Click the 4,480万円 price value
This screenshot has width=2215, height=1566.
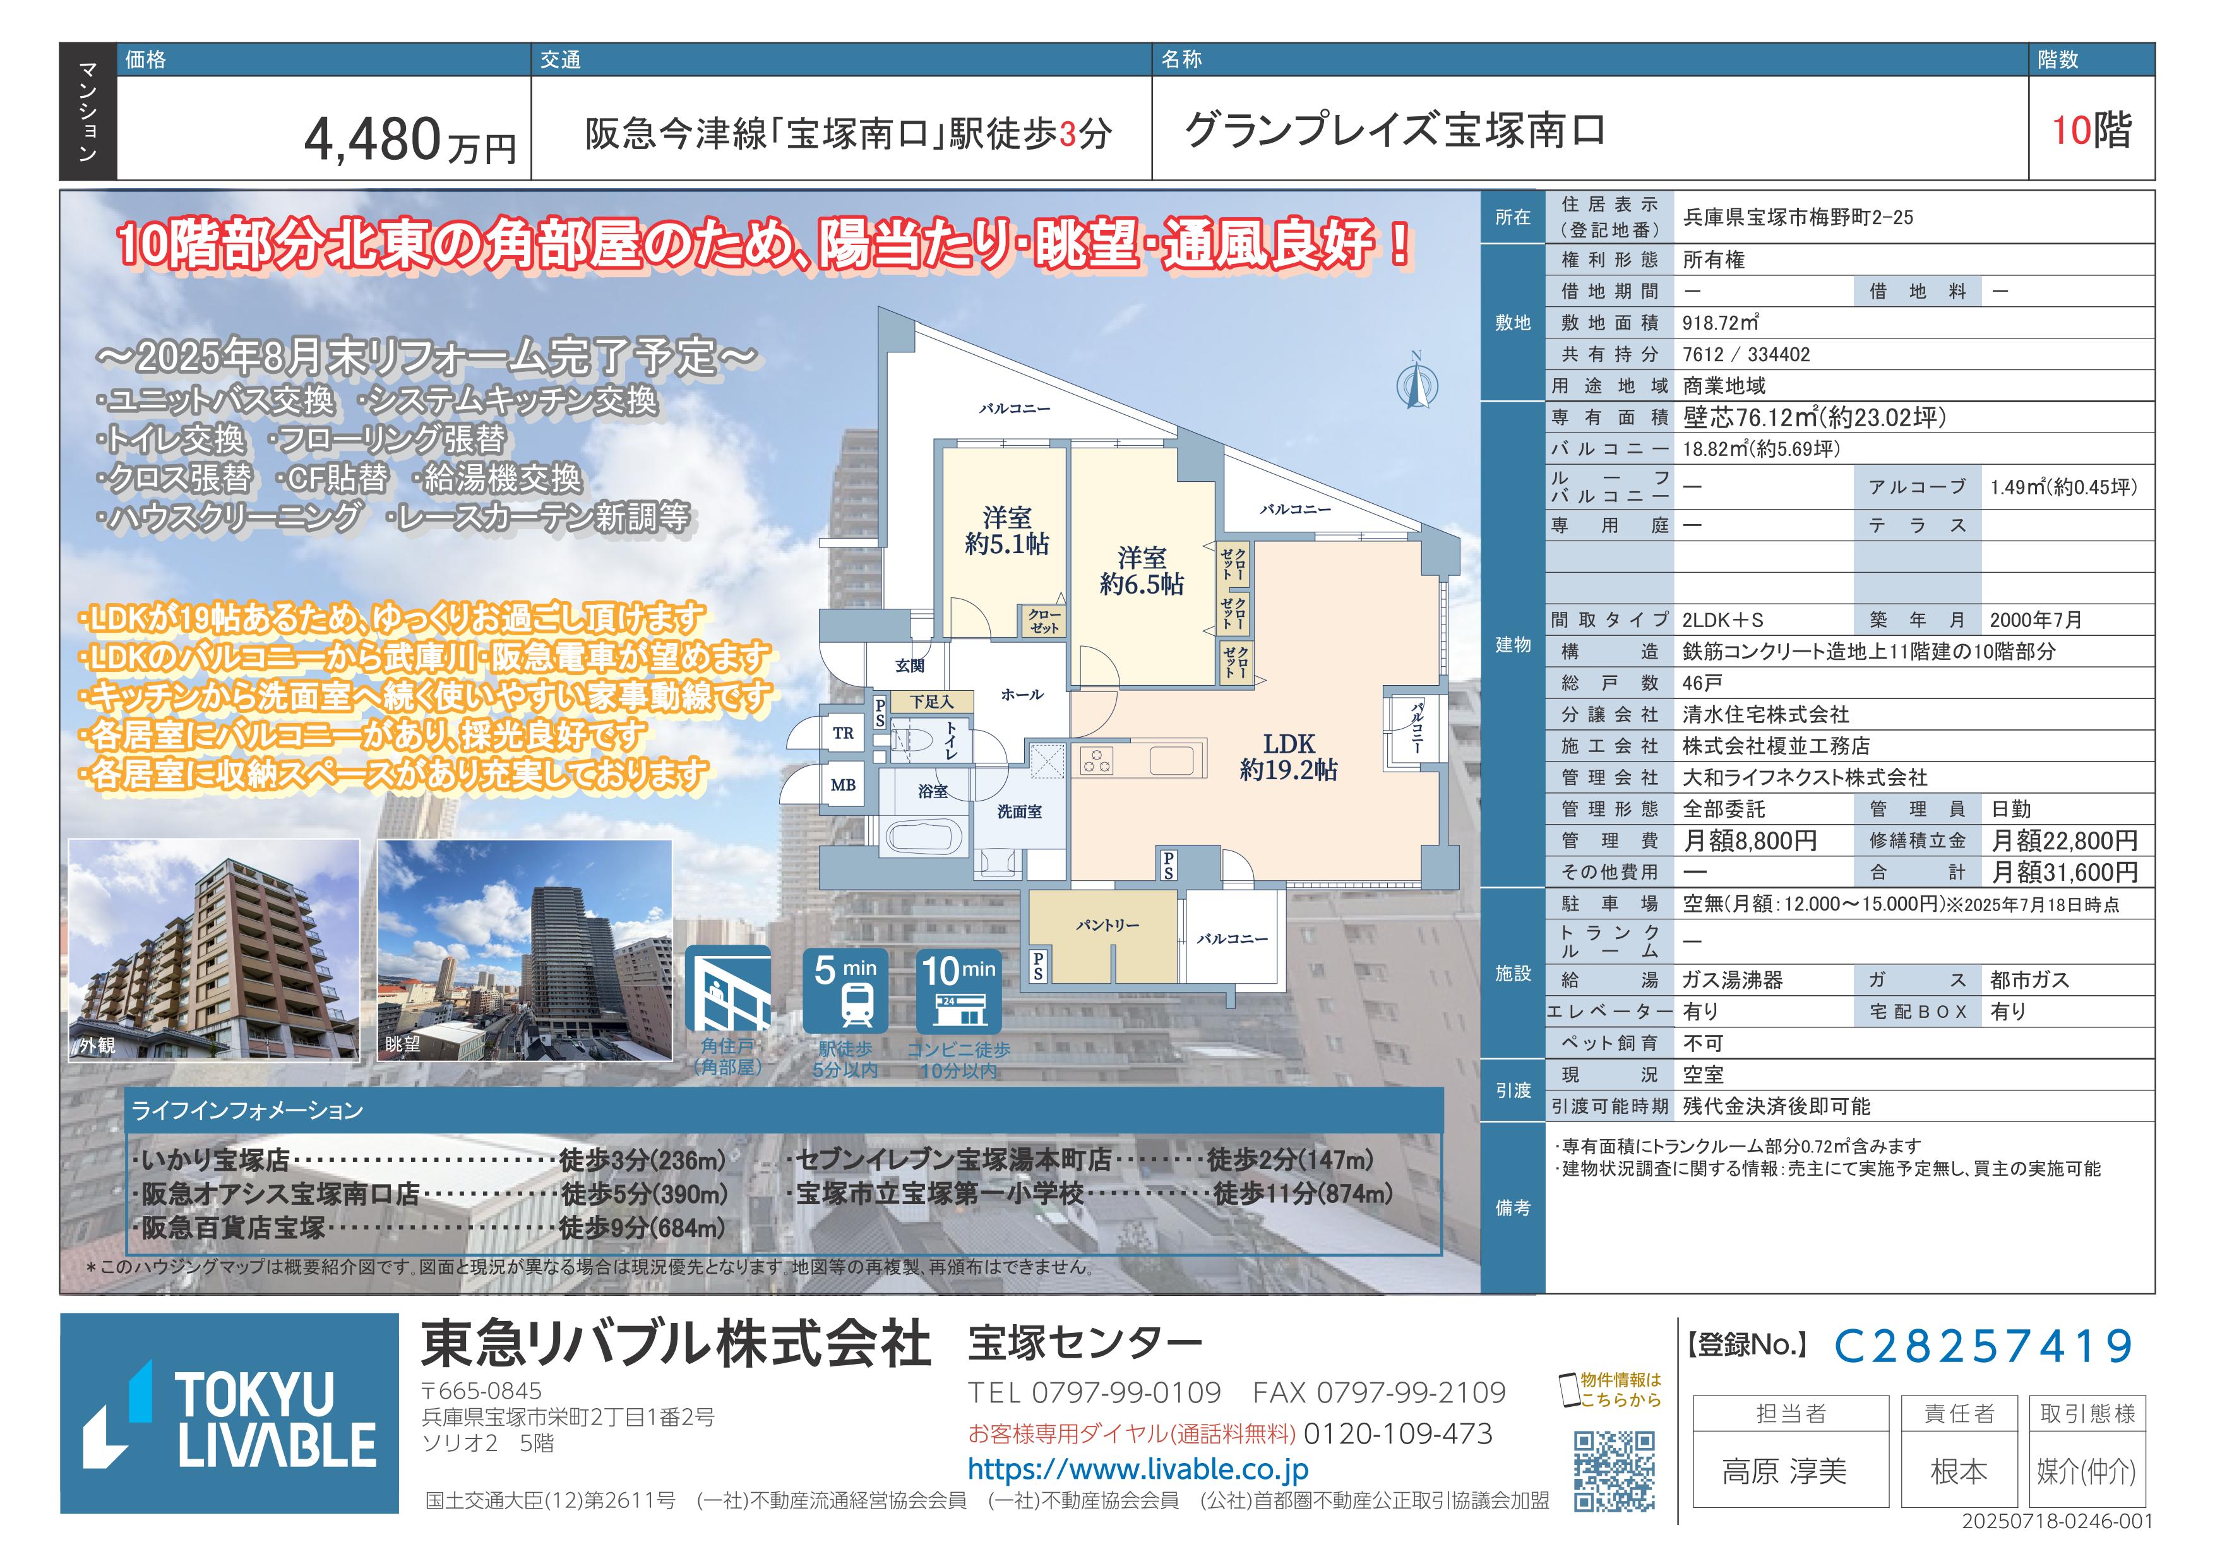tap(409, 141)
